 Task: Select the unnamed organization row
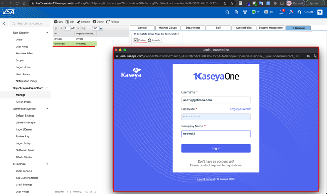74,44
